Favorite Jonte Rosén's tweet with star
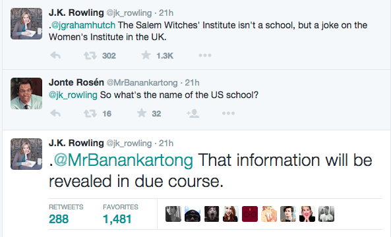The width and height of the screenshot is (391, 237). 142,113
